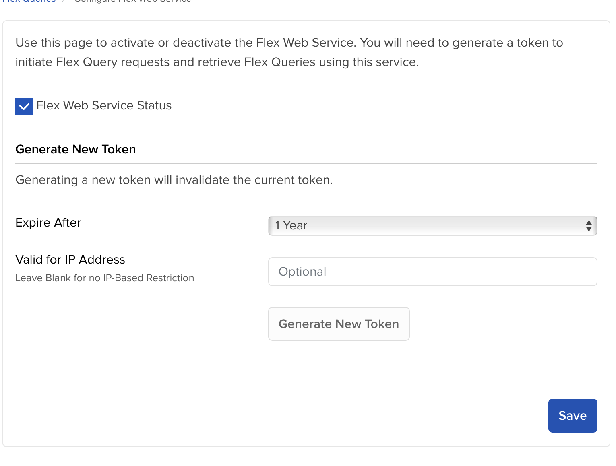
Task: Click the Generate New Token section heading
Action: (x=75, y=149)
